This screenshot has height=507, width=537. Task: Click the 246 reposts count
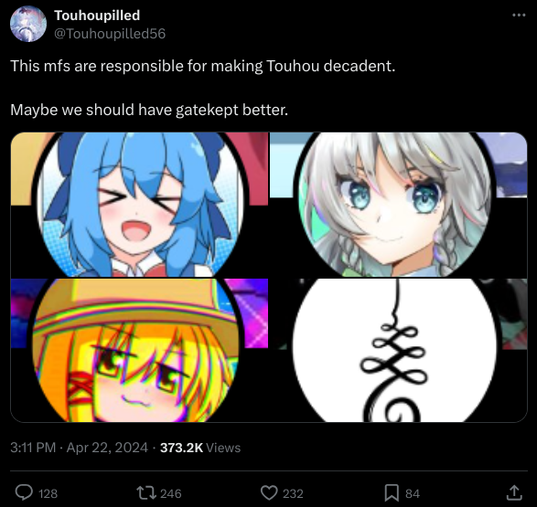pyautogui.click(x=171, y=493)
